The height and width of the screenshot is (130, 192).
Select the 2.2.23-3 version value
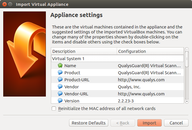pos(126,101)
